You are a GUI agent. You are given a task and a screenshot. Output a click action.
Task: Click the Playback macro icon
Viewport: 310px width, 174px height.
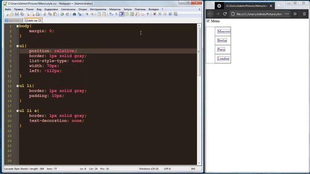(x=165, y=14)
